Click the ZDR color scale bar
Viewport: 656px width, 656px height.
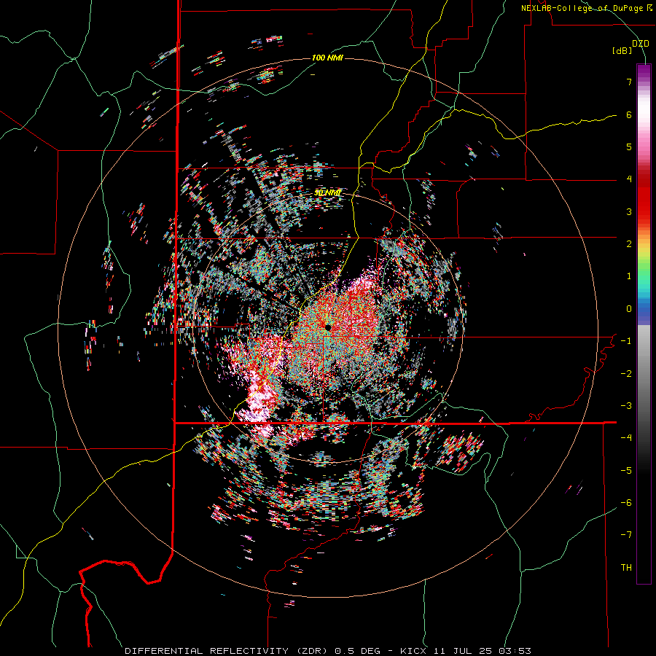coord(644,324)
